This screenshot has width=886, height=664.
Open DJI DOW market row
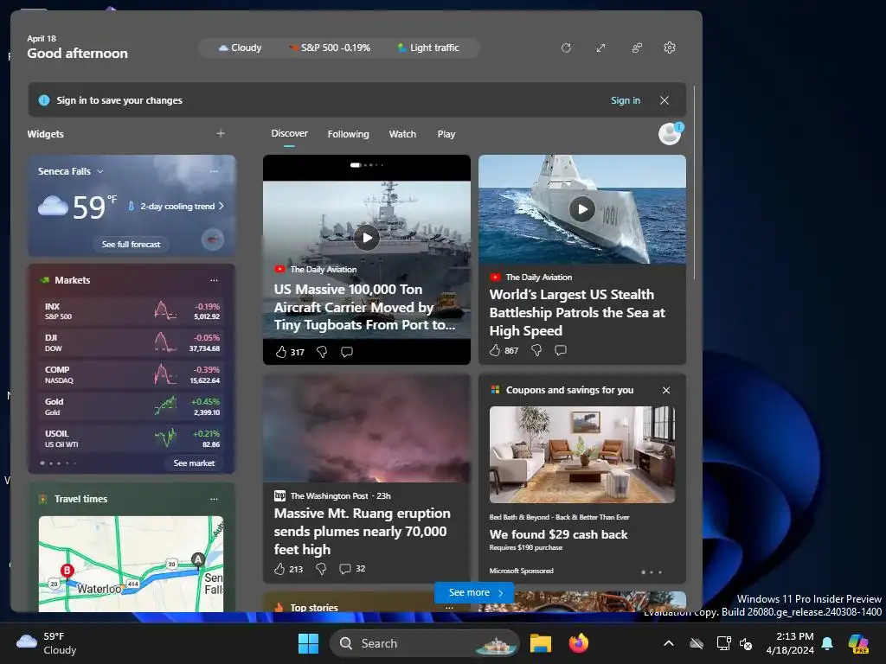point(132,342)
